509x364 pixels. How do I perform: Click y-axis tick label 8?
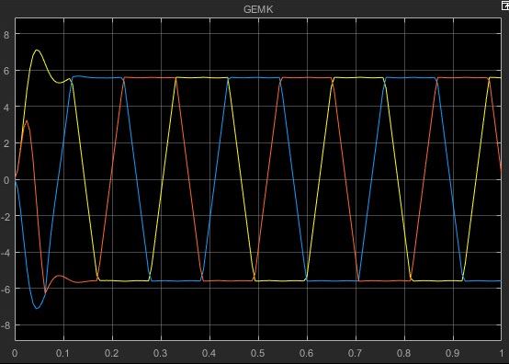[x=6, y=35]
